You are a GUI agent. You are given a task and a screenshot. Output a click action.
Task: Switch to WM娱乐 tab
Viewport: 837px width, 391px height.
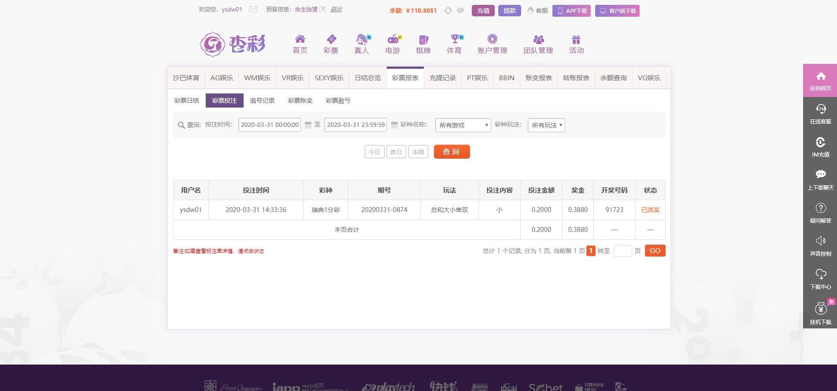click(x=257, y=78)
